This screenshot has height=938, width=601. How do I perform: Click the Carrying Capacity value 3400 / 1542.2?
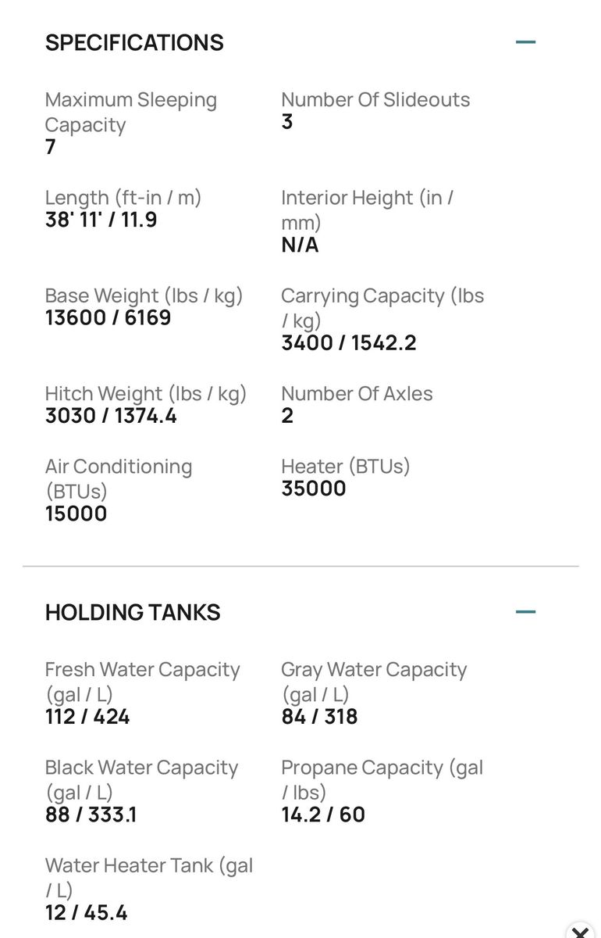pos(349,343)
